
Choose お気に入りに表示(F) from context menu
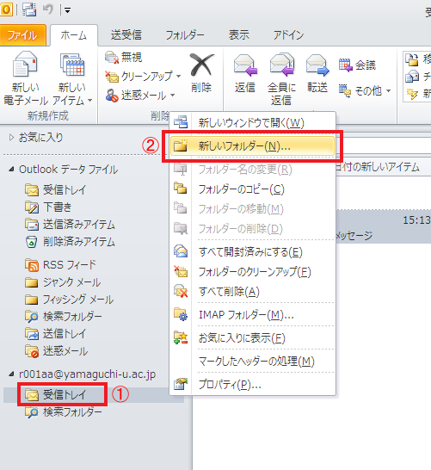point(252,338)
